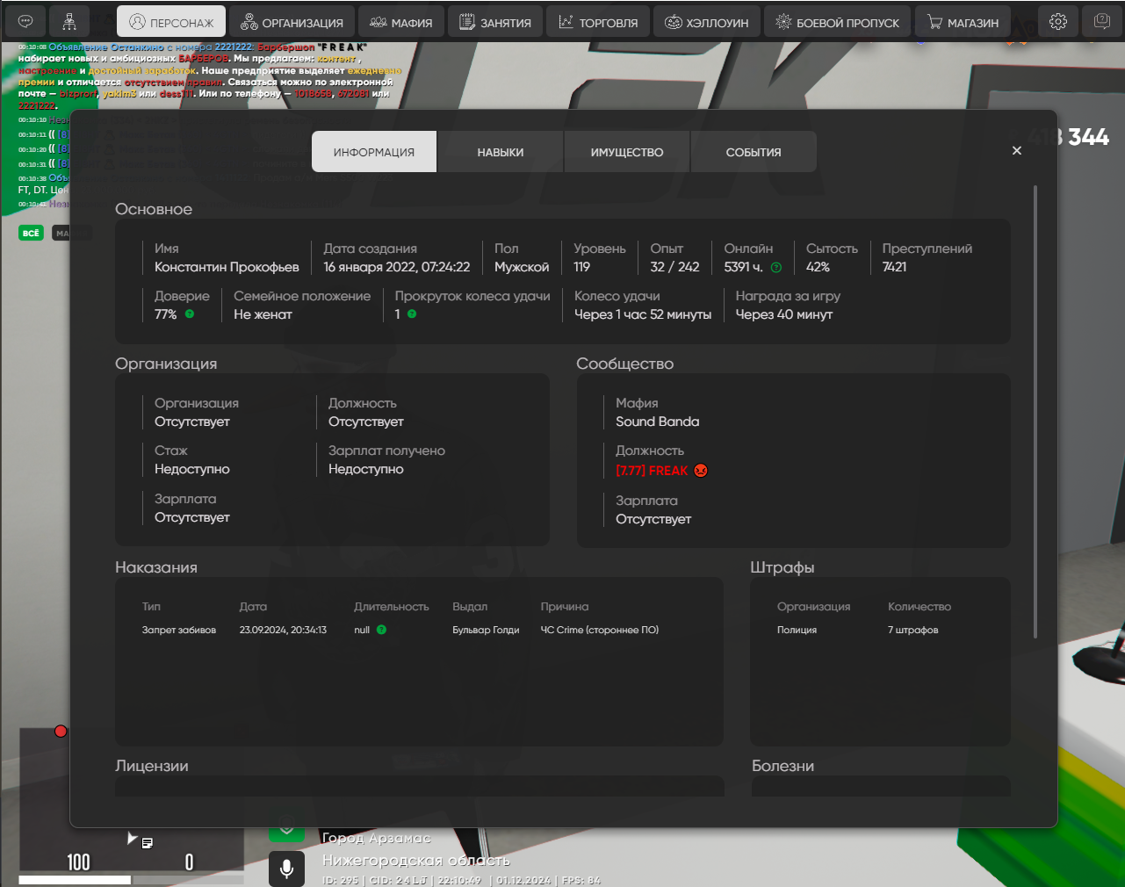Click the help icon next to Онлайн hours
Viewport: 1125px width, 887px height.
point(776,268)
